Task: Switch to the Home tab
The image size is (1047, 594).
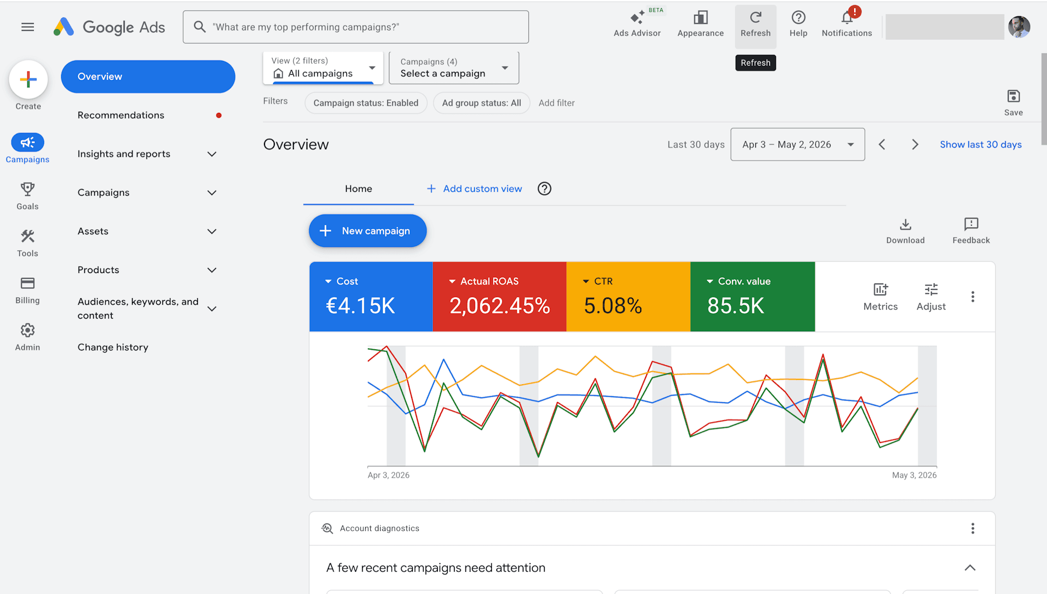Action: [358, 189]
